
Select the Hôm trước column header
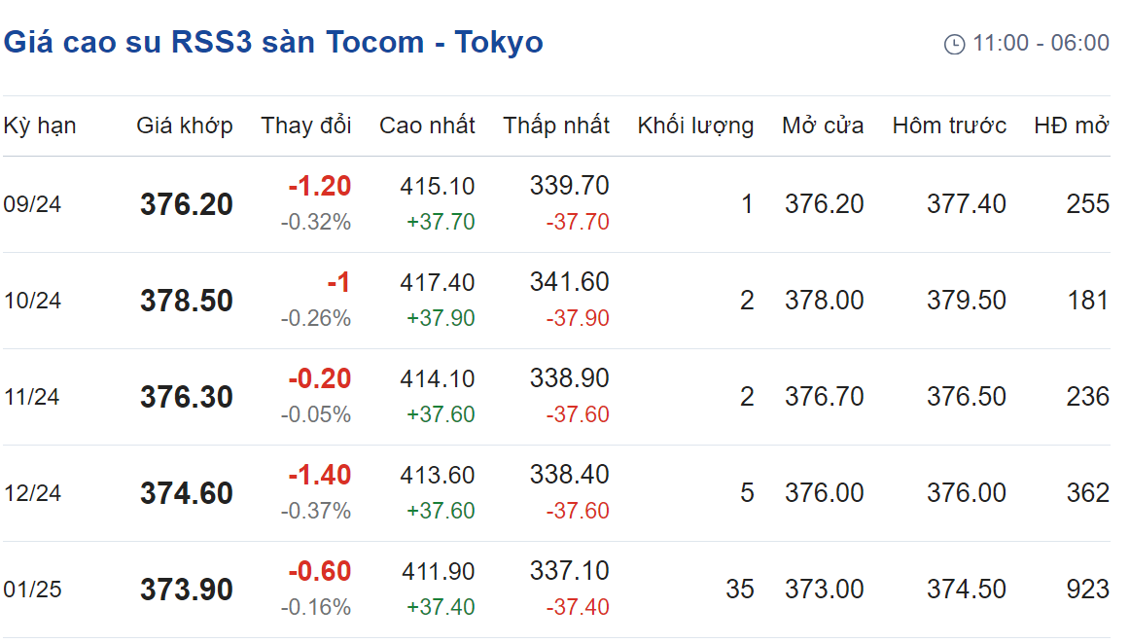pyautogui.click(x=949, y=125)
